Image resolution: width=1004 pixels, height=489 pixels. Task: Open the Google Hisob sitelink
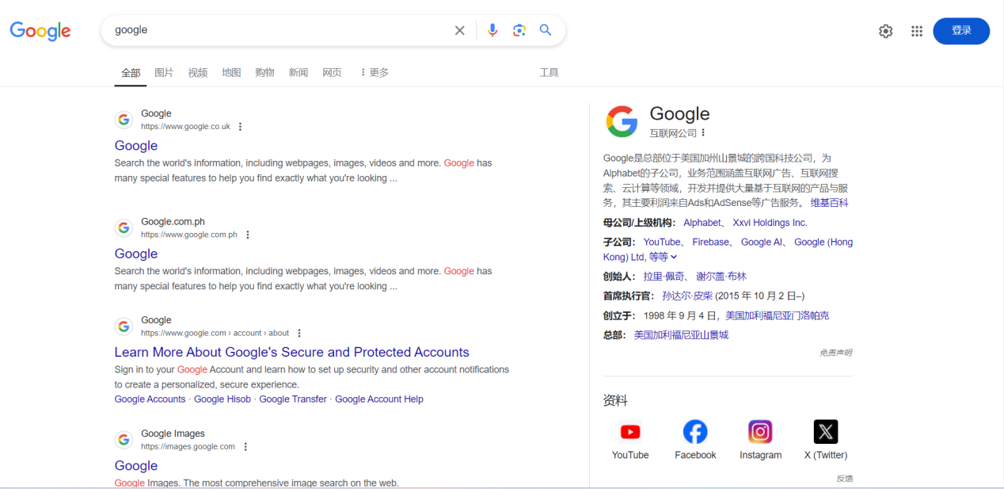point(222,399)
